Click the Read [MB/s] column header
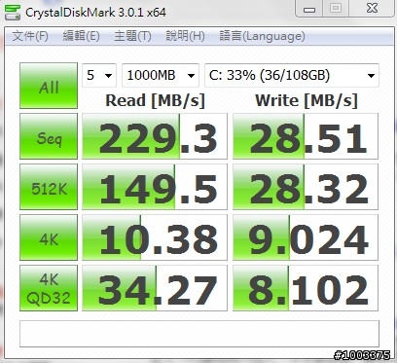Image resolution: width=397 pixels, height=363 pixels. coord(156,100)
